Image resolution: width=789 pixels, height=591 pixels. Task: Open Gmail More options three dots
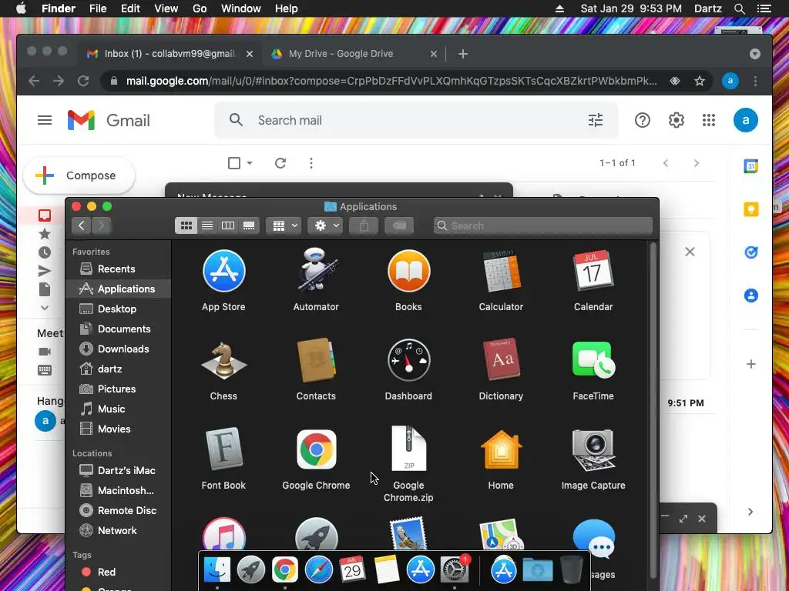[311, 163]
